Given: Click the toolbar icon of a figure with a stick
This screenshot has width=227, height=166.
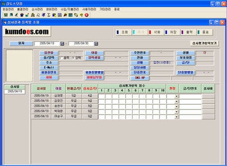Looking at the screenshot, I should point(17,15).
